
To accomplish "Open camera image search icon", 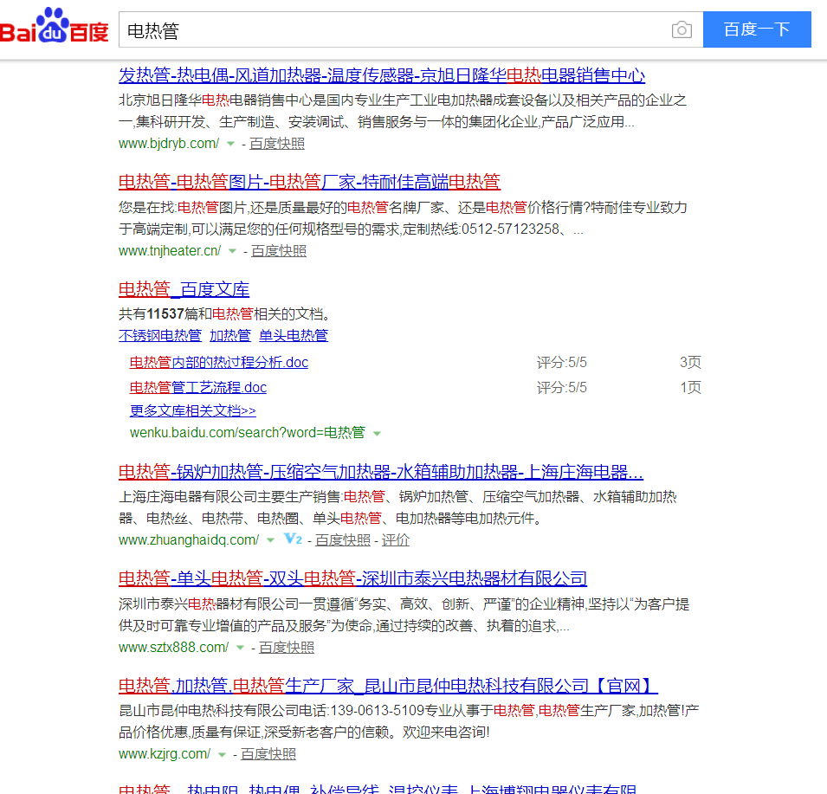I will [x=682, y=29].
